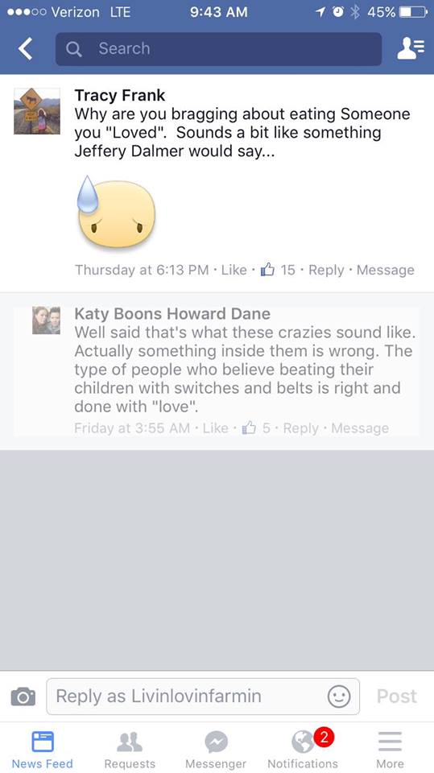Message Tracy Frank

385,270
